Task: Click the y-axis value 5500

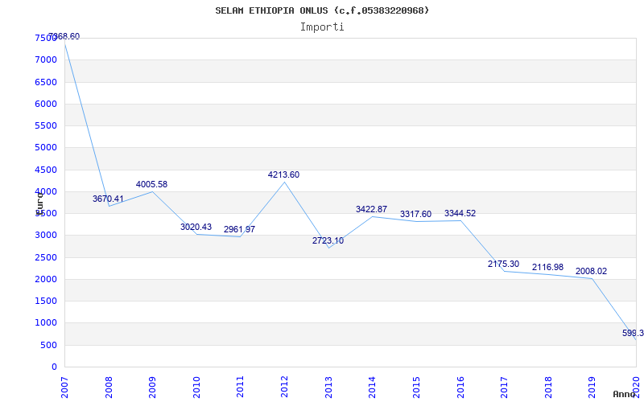Action: [46, 125]
